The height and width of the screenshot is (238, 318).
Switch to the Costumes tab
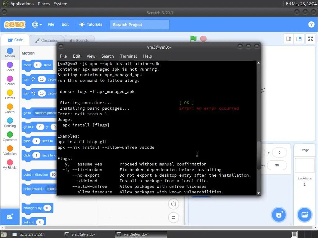tap(47, 41)
